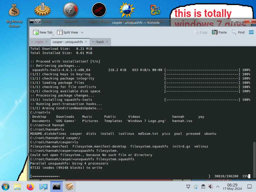
Task: Click 'Total Download Size: 0.21 MiB' line
Action: pos(61,49)
